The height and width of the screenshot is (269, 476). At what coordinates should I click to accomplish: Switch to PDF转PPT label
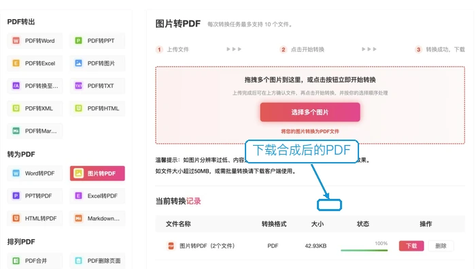(x=101, y=41)
